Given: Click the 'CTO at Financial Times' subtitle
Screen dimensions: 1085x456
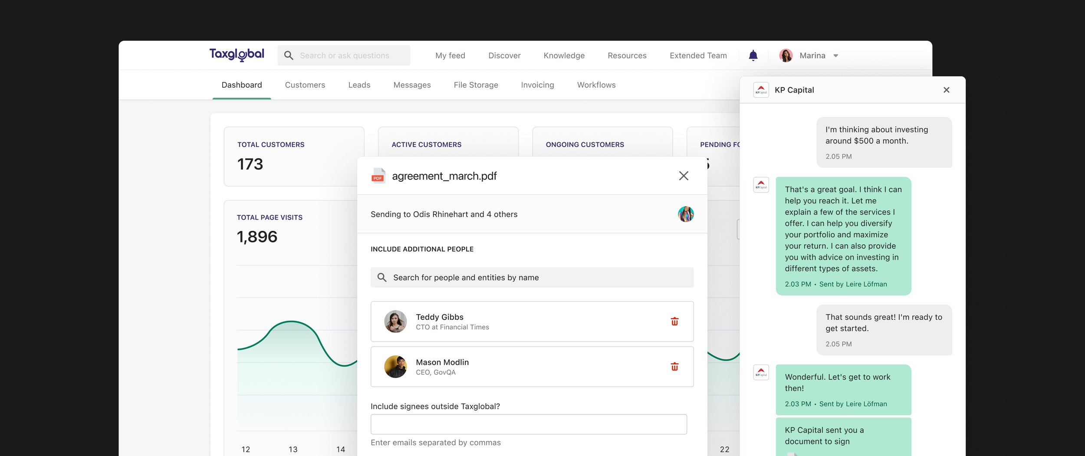Looking at the screenshot, I should point(452,328).
